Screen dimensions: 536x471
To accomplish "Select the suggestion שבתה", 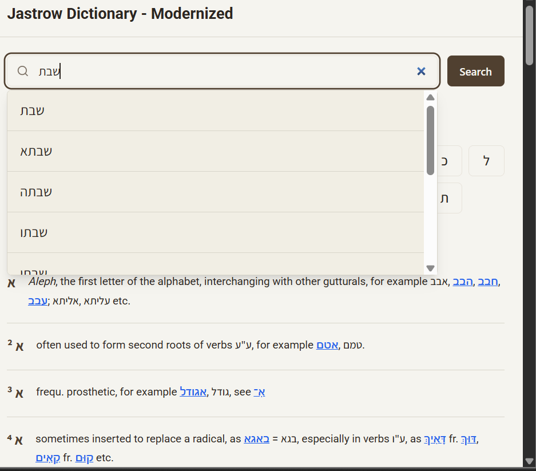I will [x=215, y=192].
